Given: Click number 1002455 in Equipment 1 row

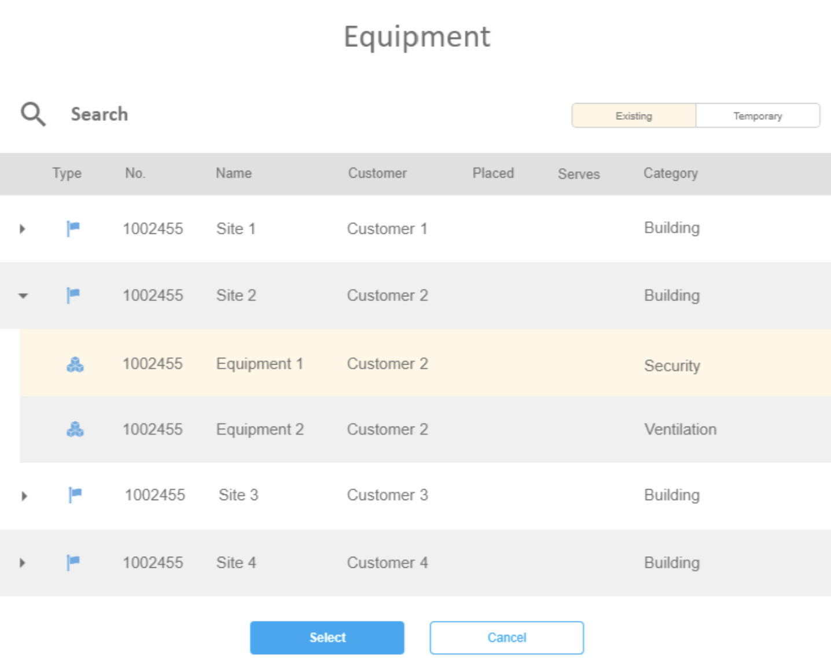Looking at the screenshot, I should (x=153, y=363).
